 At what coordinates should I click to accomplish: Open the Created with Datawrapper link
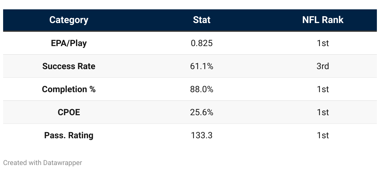click(43, 163)
